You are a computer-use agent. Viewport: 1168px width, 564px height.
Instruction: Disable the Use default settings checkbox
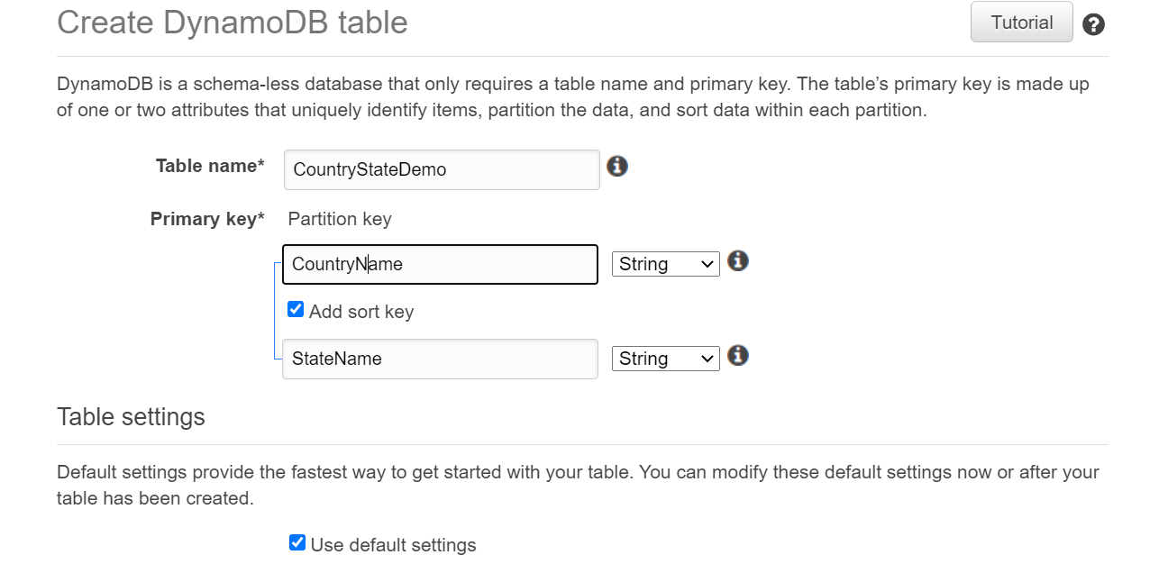297,542
